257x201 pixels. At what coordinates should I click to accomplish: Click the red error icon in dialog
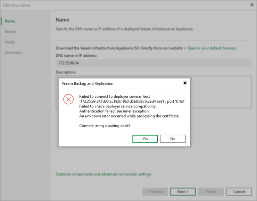pos(68,99)
